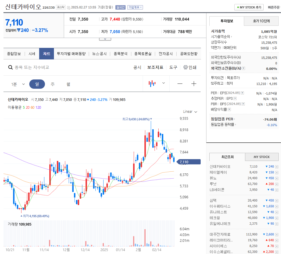Click the help icon beside 외국인소진율(B/A)
The height and width of the screenshot is (254, 281).
point(244,69)
